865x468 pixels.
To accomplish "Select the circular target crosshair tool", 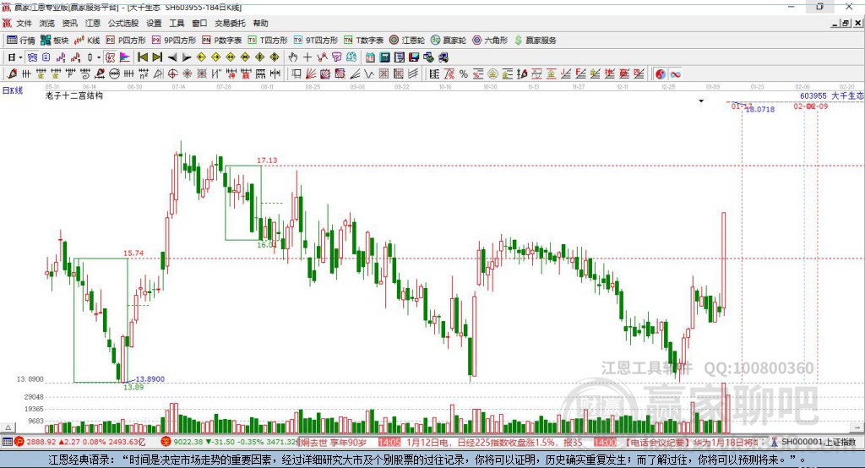I will pyautogui.click(x=172, y=74).
